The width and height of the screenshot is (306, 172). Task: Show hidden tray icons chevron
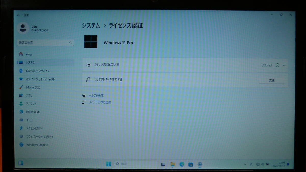point(245,164)
